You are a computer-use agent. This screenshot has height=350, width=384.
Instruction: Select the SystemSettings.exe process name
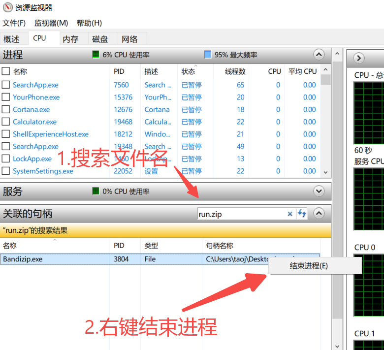pyautogui.click(x=43, y=171)
